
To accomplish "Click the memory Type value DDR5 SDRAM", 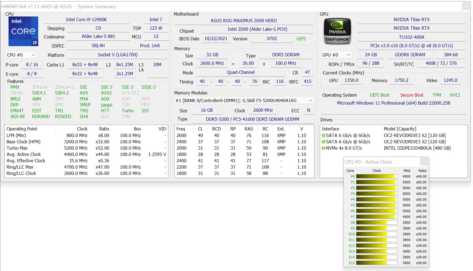I will pyautogui.click(x=286, y=55).
